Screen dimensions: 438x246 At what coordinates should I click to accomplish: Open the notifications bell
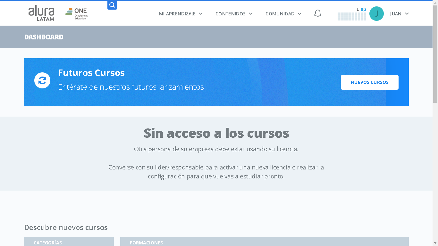click(x=318, y=13)
